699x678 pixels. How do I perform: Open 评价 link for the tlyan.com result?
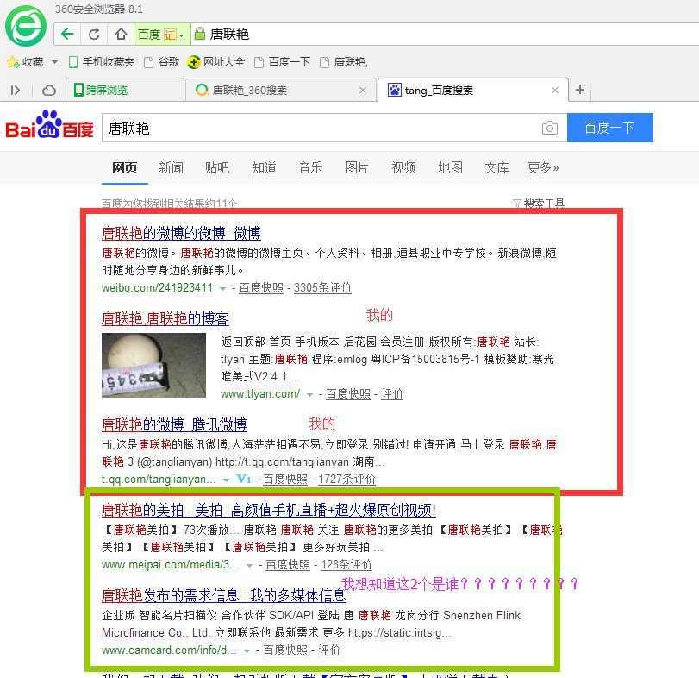tap(392, 394)
